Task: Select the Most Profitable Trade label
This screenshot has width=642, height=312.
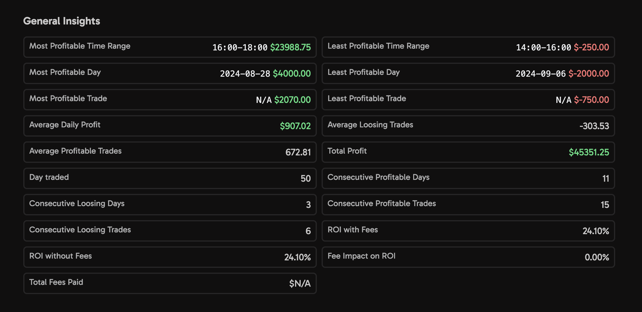Action: point(68,98)
